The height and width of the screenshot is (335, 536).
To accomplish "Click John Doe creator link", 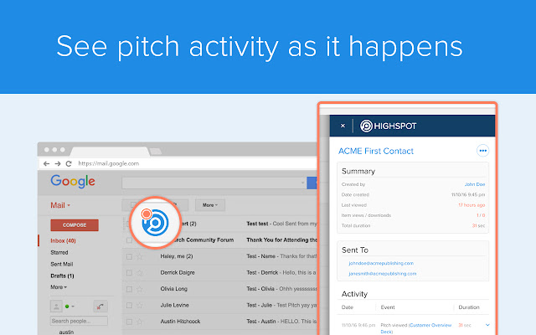I will coord(475,184).
